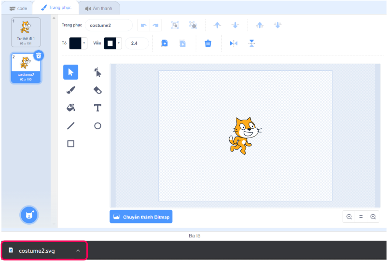387x261 pixels.
Task: Click the outline width field 2.4
Action: tap(137, 43)
